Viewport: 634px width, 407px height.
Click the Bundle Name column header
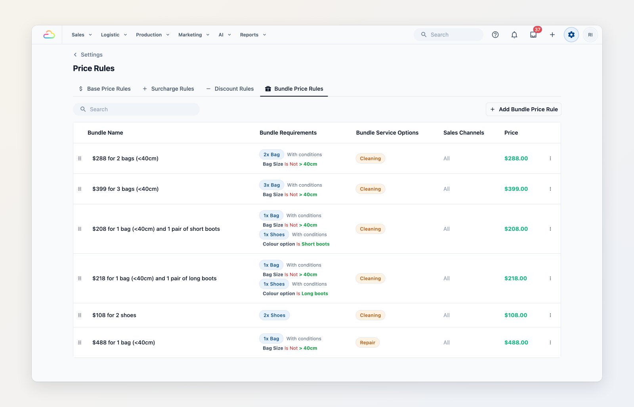point(105,133)
